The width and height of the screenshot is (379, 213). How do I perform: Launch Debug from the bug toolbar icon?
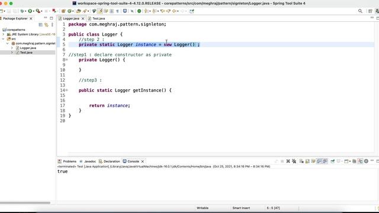tap(22, 11)
